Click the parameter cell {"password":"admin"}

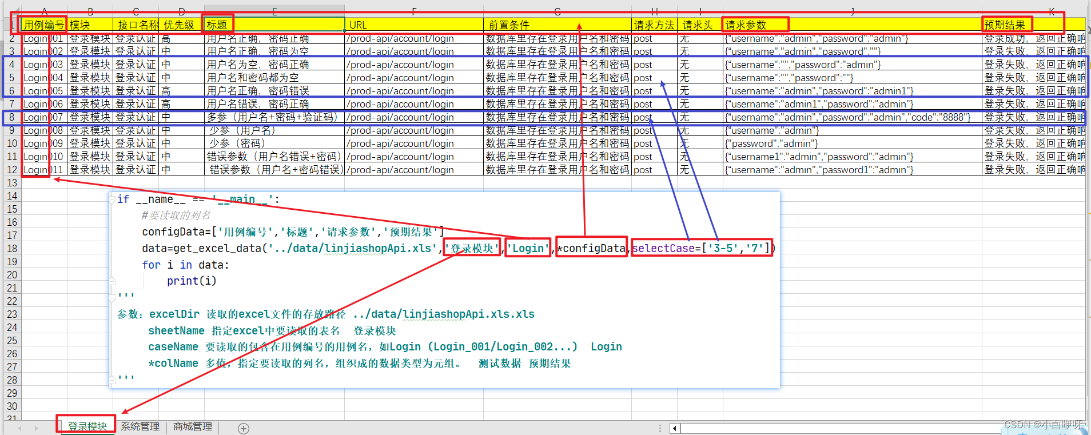pos(853,143)
